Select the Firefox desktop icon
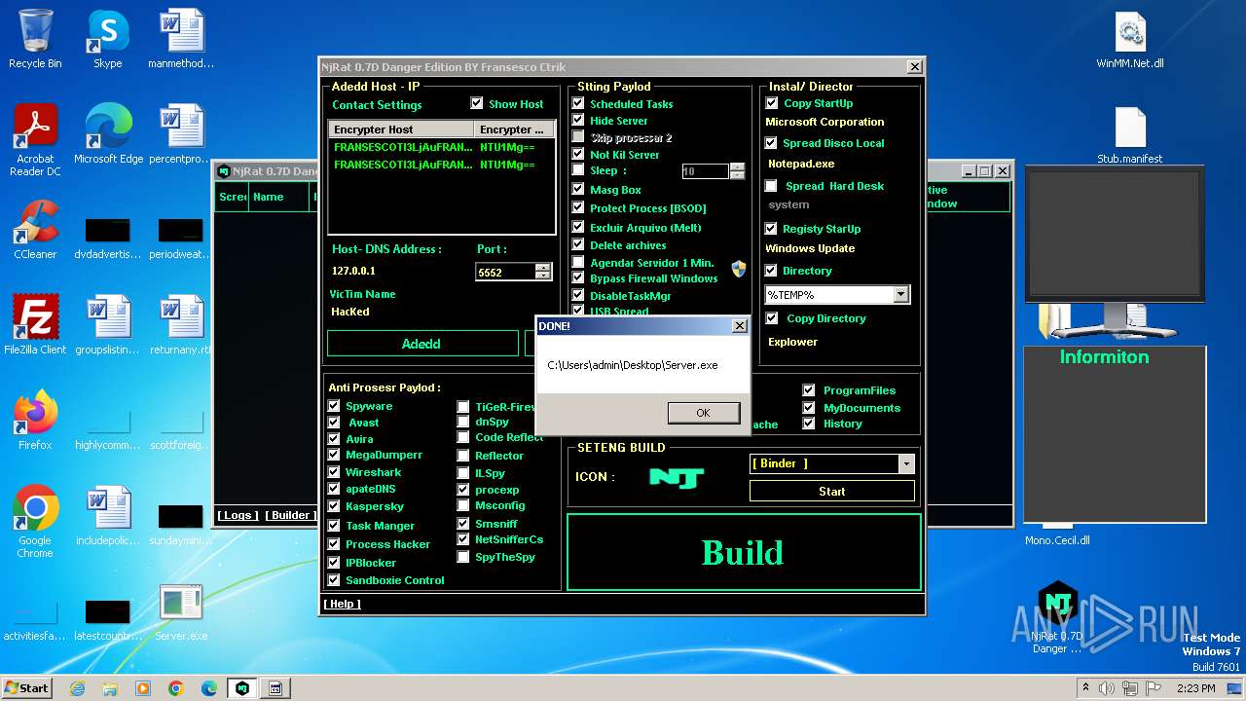Viewport: 1246px width, 701px height. coord(35,421)
